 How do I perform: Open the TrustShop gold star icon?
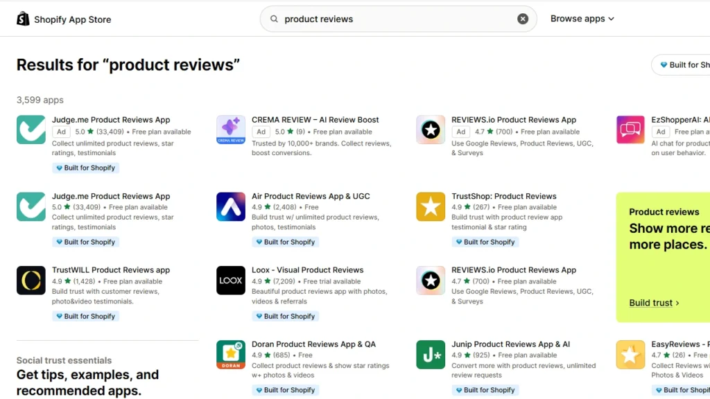pyautogui.click(x=430, y=206)
